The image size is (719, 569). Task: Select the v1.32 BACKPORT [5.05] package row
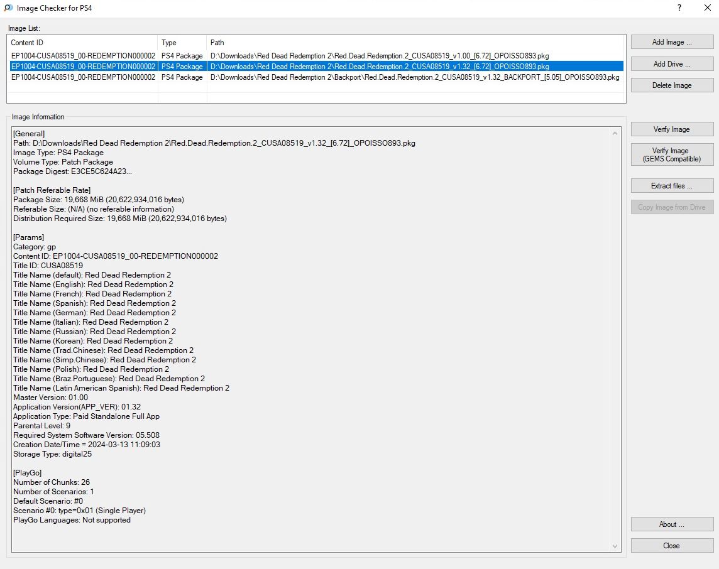[316, 77]
